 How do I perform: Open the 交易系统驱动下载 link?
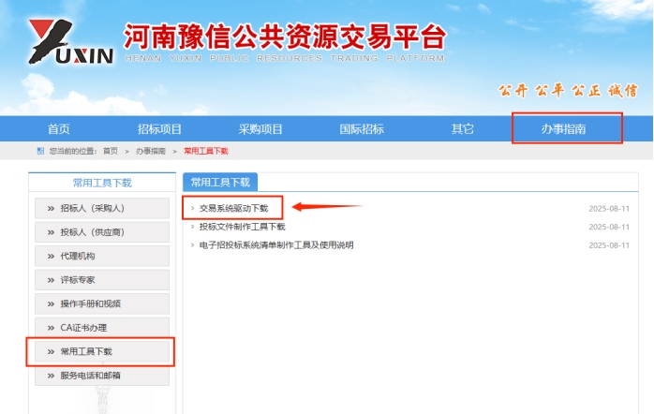coord(233,208)
